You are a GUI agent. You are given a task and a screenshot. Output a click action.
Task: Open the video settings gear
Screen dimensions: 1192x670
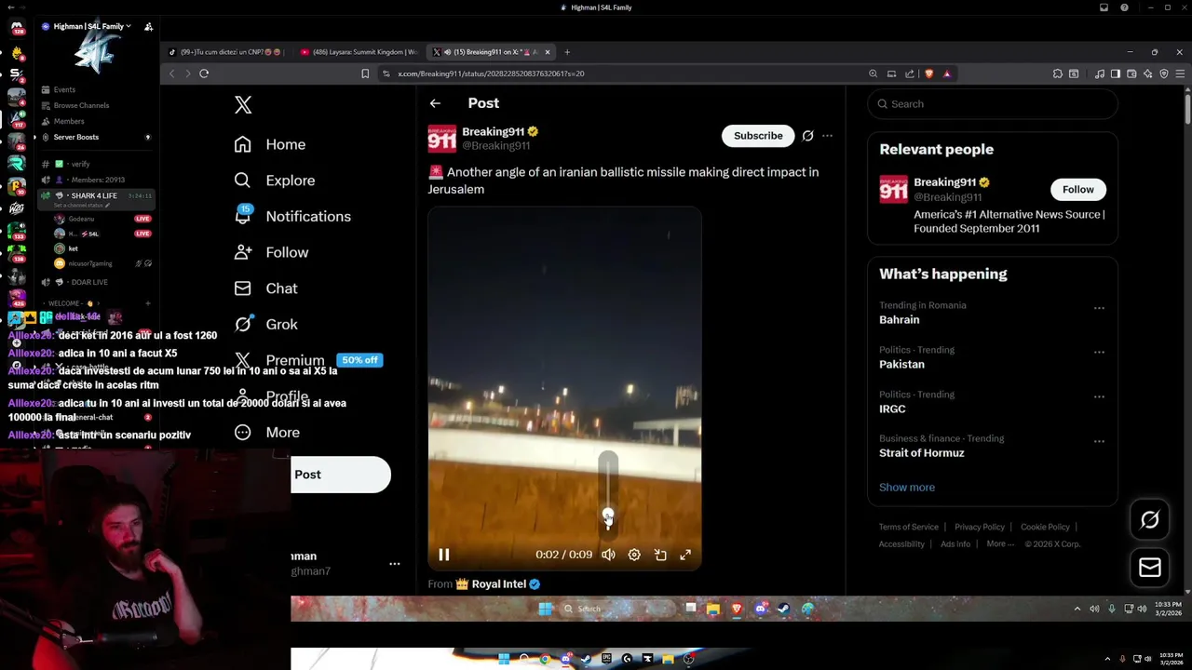(634, 555)
